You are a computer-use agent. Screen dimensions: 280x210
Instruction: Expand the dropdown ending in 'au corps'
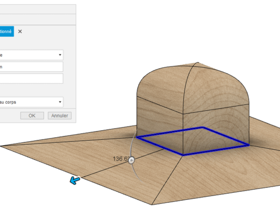[31, 102]
